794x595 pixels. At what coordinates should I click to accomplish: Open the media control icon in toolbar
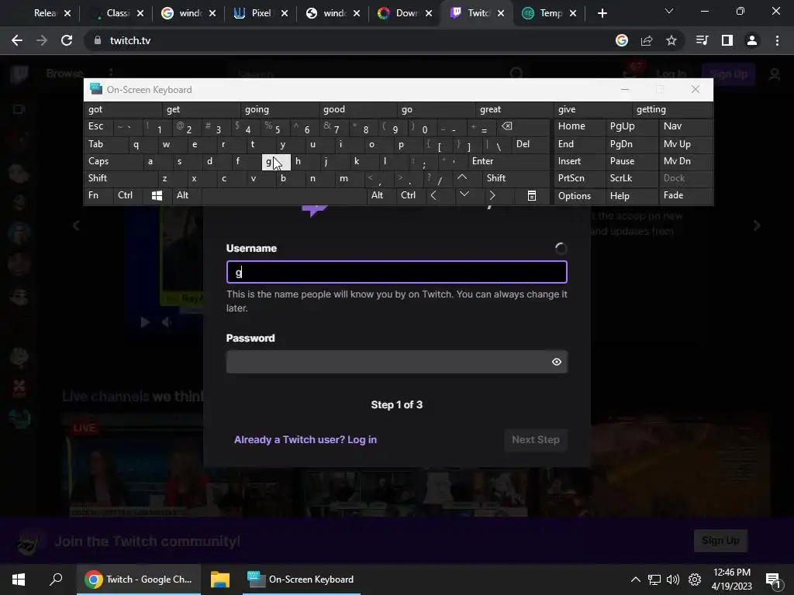pos(702,40)
